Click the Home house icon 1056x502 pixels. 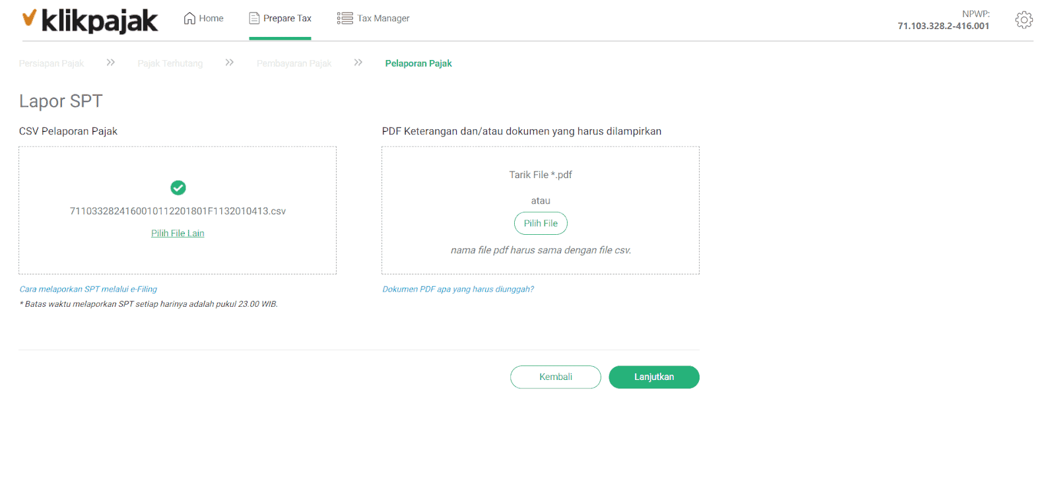189,18
